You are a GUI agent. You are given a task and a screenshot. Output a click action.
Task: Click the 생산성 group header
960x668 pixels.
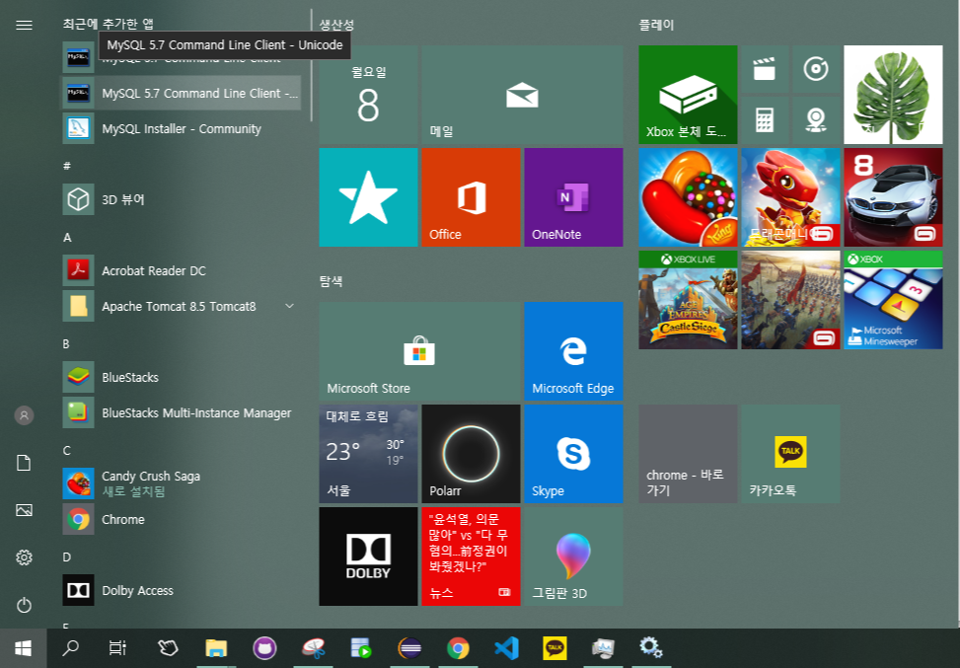pyautogui.click(x=336, y=25)
